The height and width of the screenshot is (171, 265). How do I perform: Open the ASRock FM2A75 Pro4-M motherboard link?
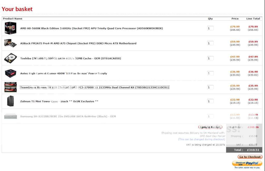tap(78, 44)
